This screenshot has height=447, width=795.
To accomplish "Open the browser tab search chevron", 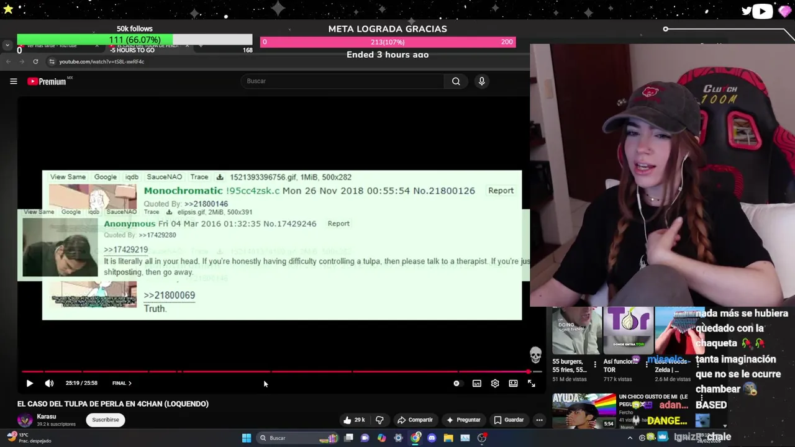I will point(7,45).
